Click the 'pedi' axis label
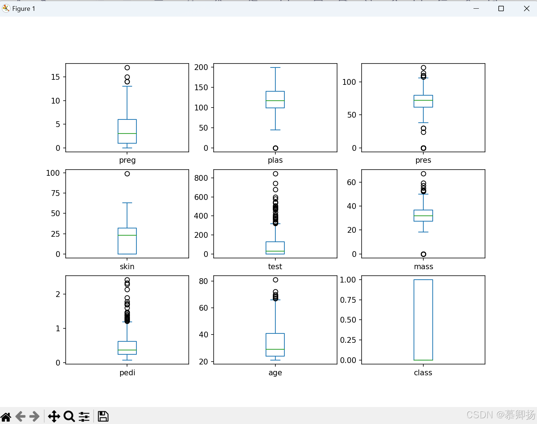537x424 pixels. 127,372
